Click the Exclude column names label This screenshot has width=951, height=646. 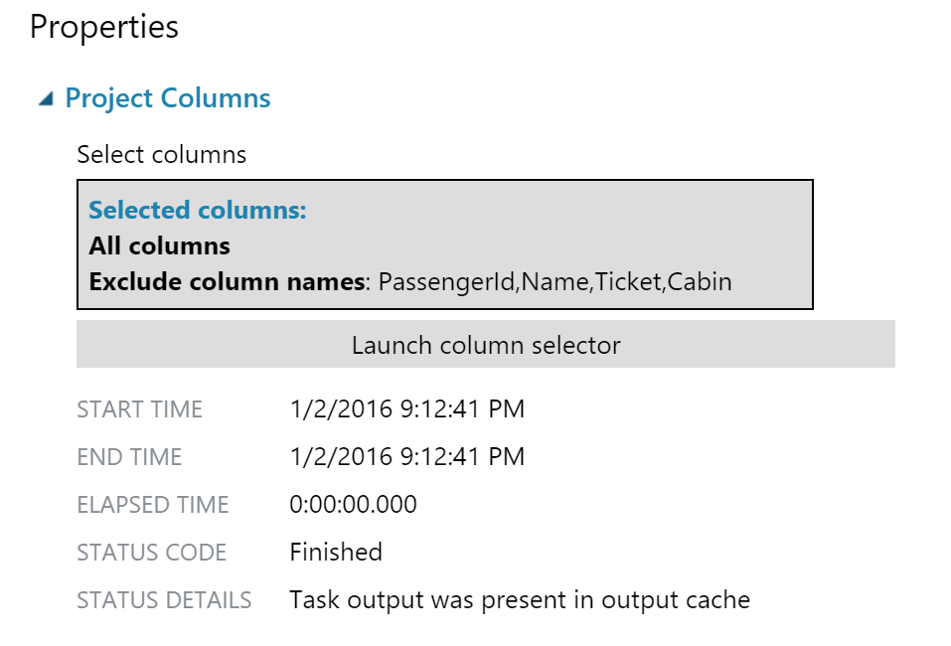[228, 281]
